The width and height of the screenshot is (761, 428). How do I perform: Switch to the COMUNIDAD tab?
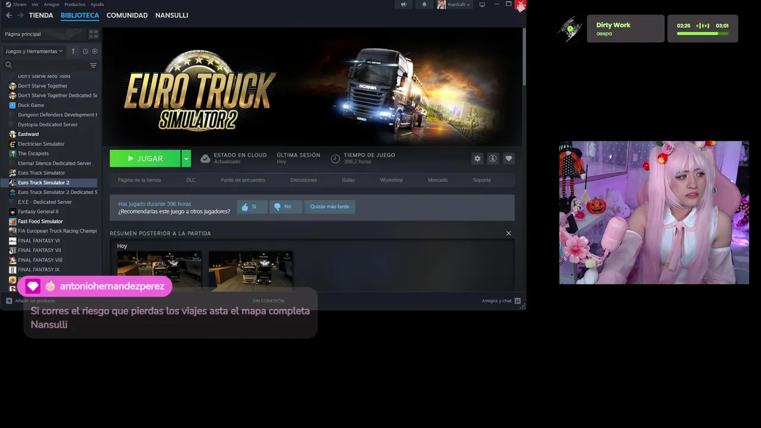127,15
